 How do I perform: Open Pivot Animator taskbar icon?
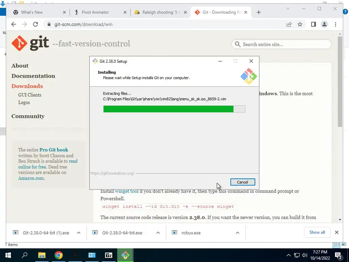(75, 255)
